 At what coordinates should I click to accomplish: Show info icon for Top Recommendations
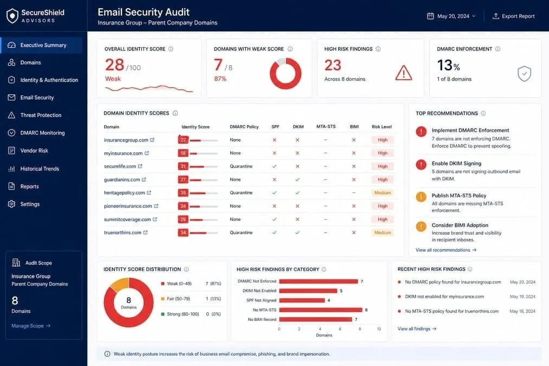[x=483, y=113]
